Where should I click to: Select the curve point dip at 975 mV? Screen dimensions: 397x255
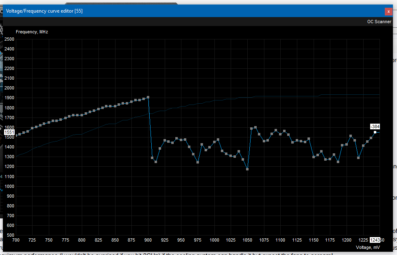point(198,162)
